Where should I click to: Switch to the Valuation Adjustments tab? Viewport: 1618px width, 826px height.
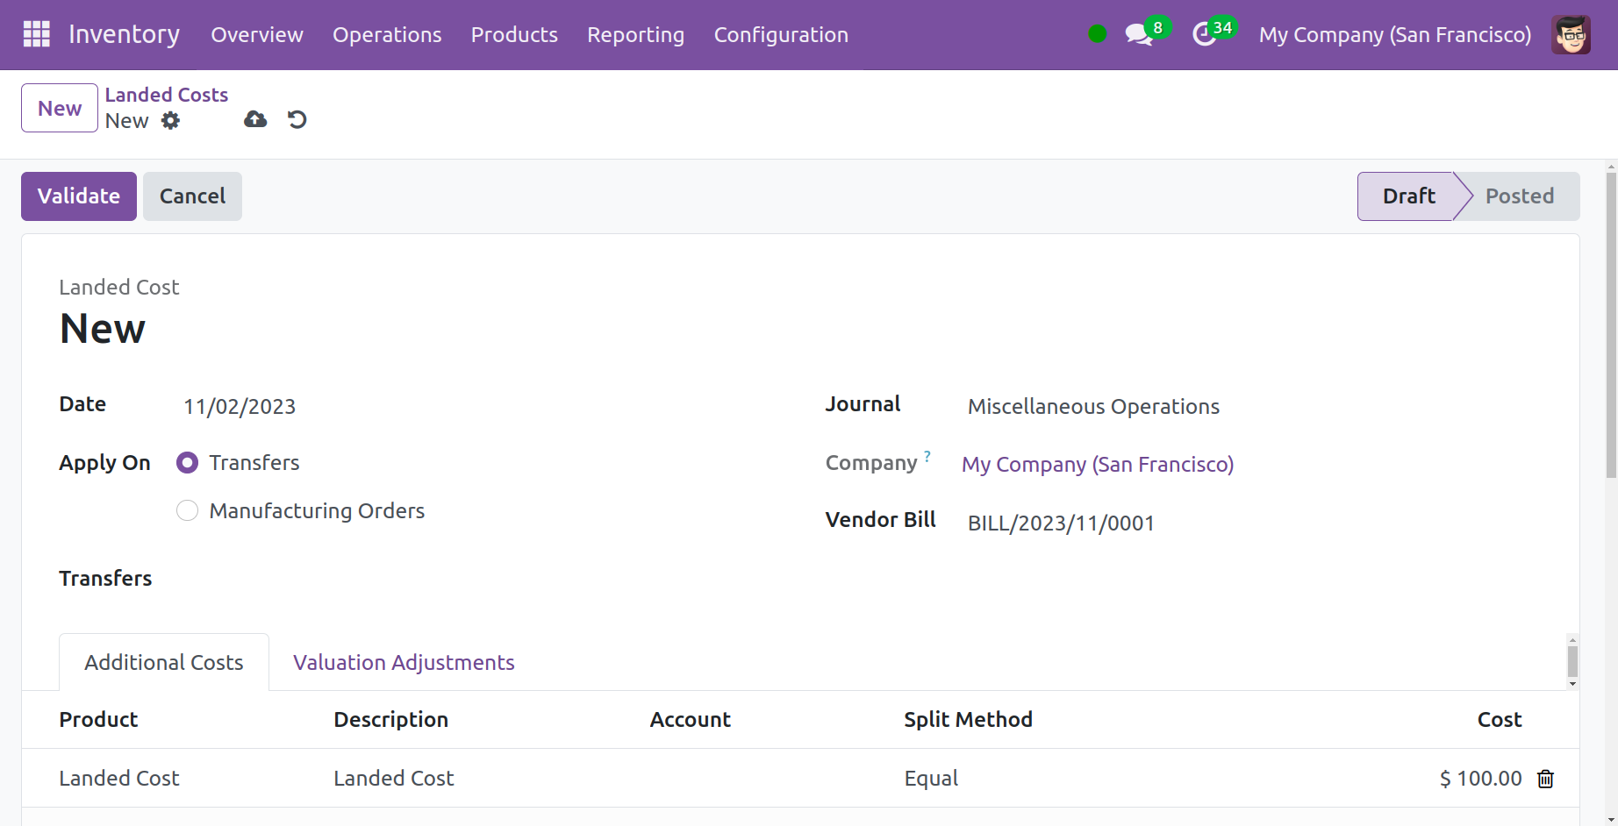point(404,663)
